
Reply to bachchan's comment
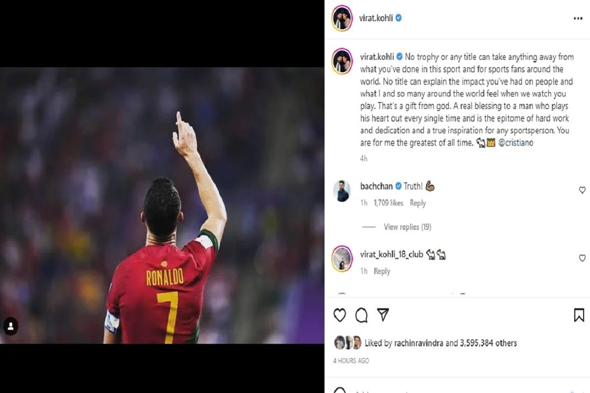point(417,203)
